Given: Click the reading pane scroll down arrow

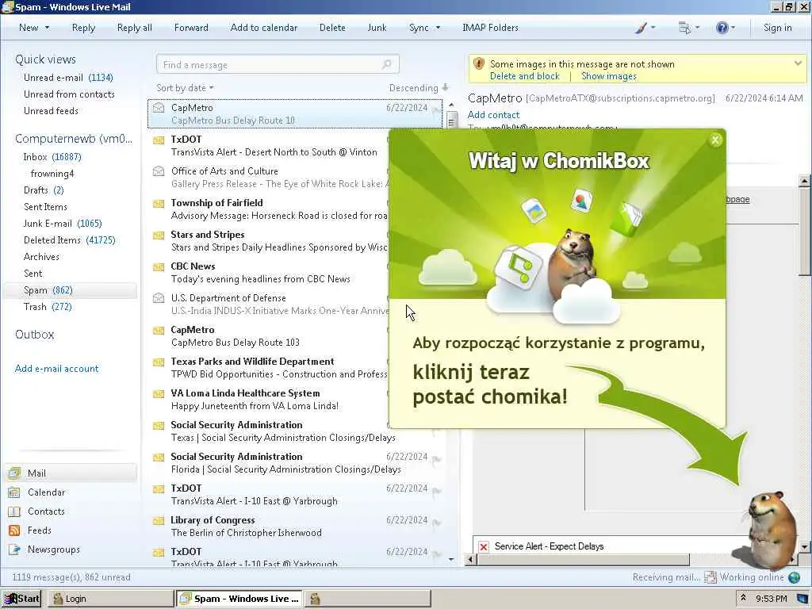Looking at the screenshot, I should tap(804, 546).
